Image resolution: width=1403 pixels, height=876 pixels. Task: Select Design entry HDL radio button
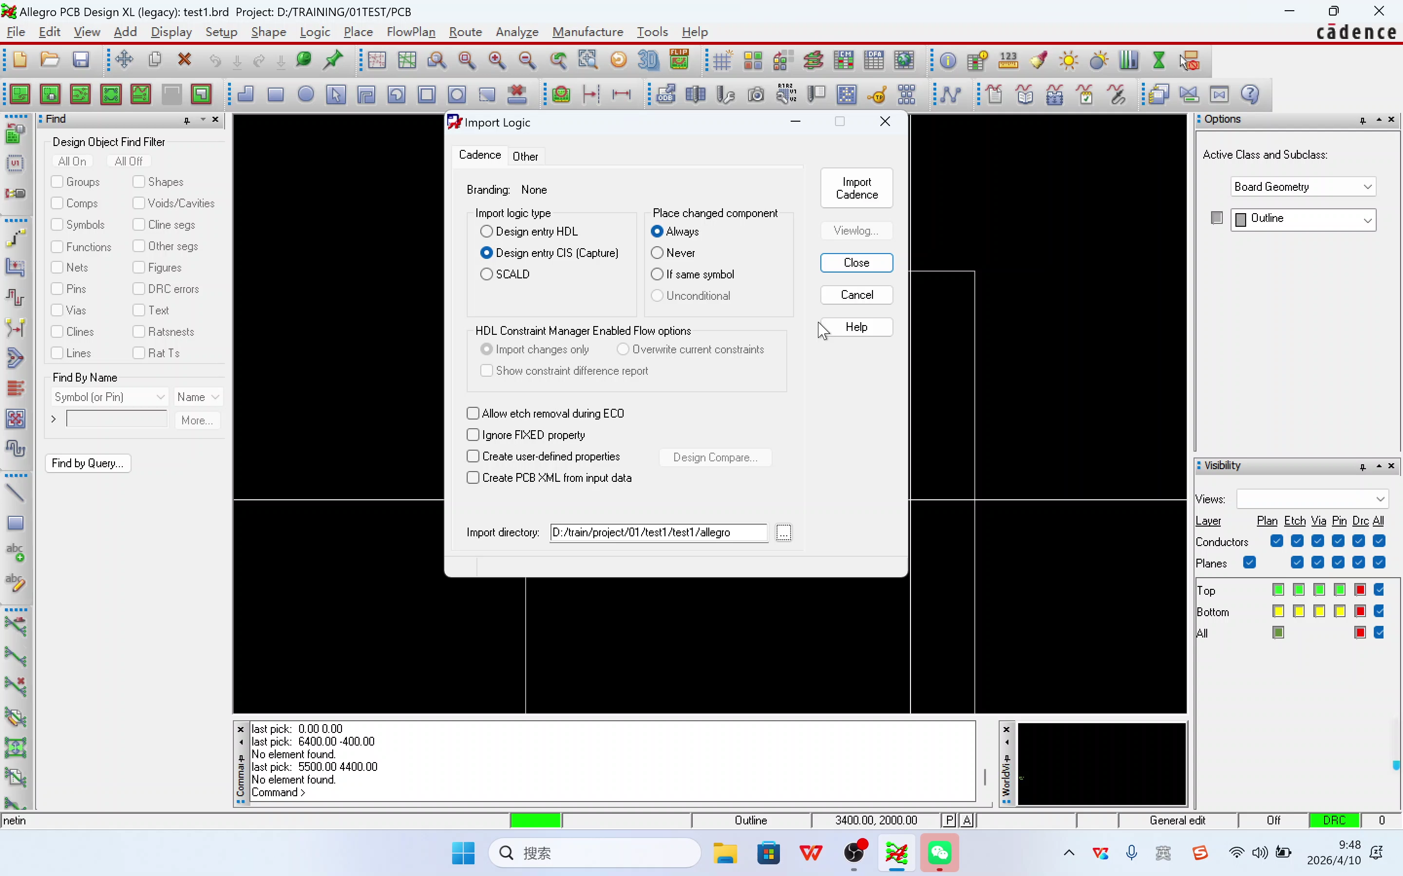(x=486, y=231)
